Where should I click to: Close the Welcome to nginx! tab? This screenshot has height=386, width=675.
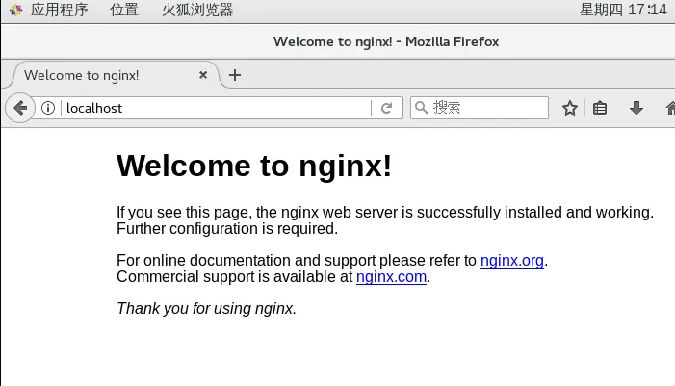(x=203, y=75)
